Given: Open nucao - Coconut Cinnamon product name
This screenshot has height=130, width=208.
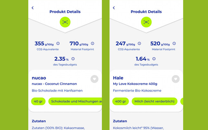Looking at the screenshot, I should coord(54,84).
